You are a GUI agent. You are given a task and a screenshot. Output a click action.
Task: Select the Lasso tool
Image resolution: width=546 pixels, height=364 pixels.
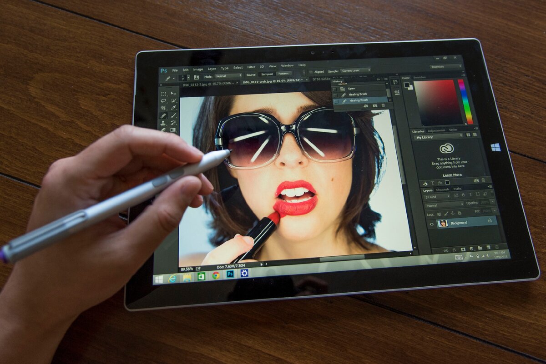(x=163, y=101)
